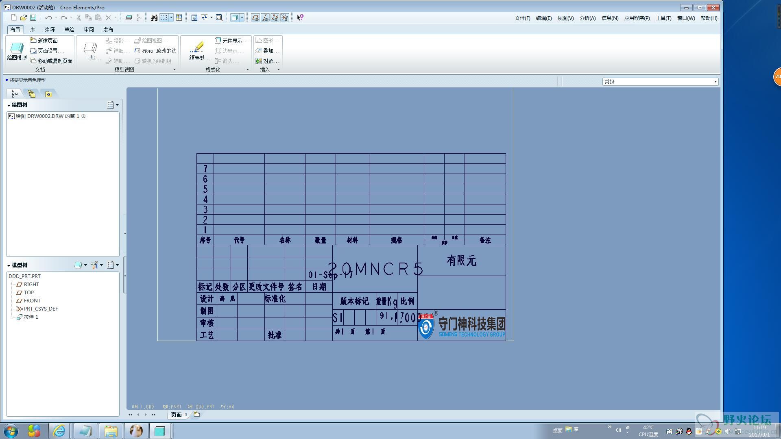The image size is (781, 439).
Task: Open the selection tool dropdown arrow
Action: (171, 17)
